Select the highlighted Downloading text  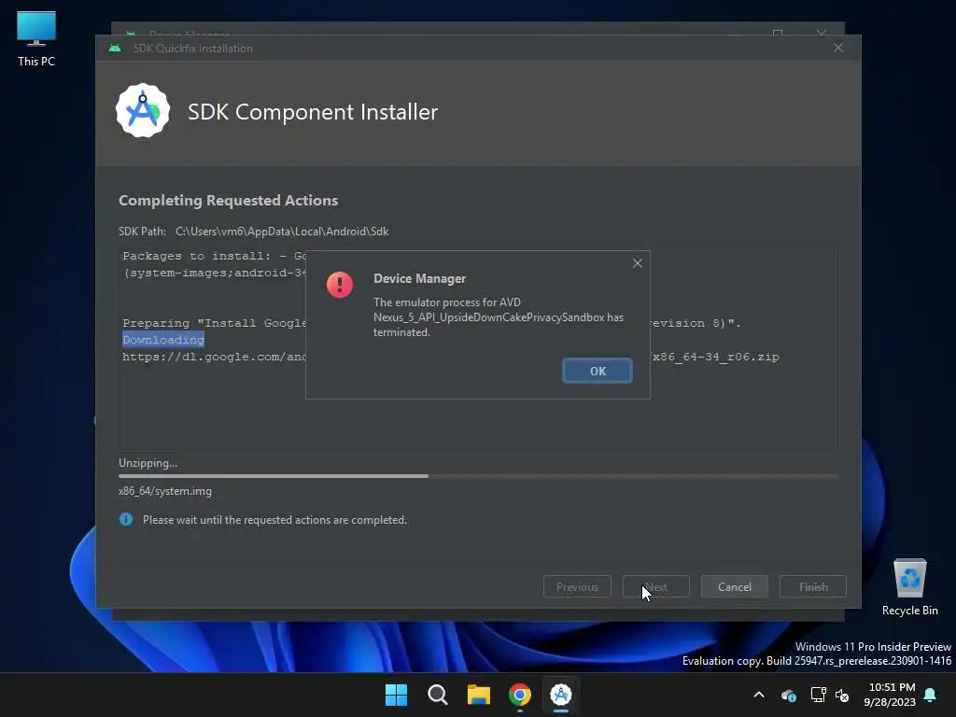(163, 340)
